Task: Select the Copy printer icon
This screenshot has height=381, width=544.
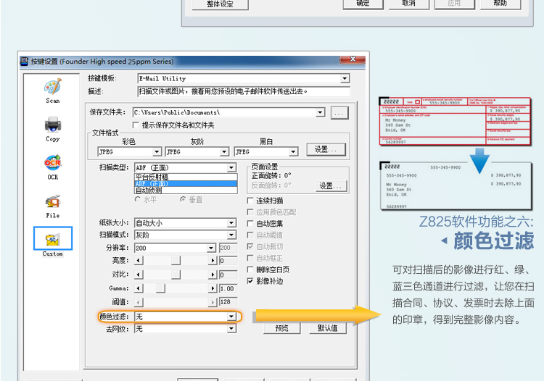Action: tap(52, 125)
